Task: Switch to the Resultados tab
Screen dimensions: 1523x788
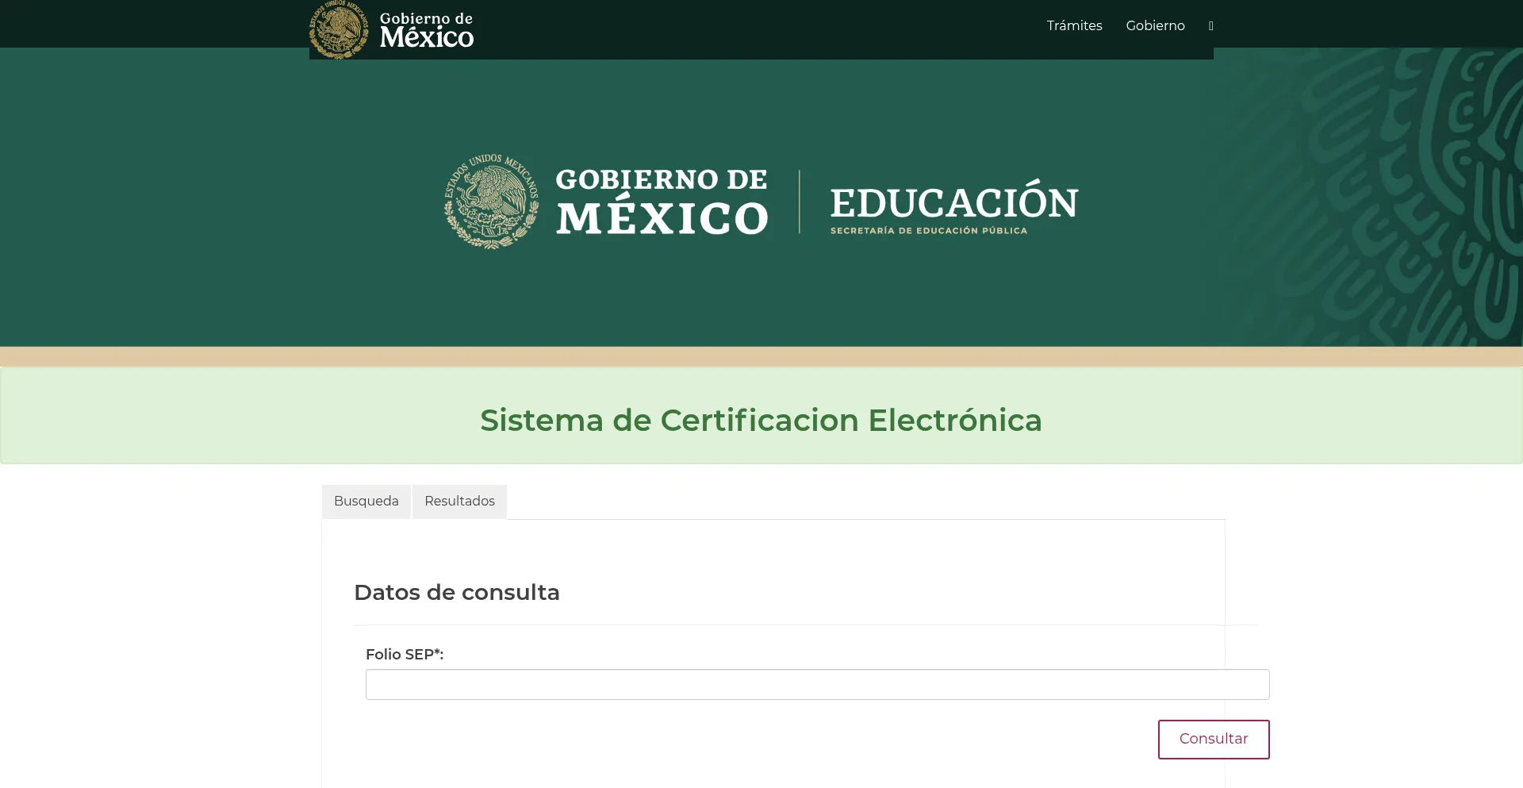Action: pos(459,502)
